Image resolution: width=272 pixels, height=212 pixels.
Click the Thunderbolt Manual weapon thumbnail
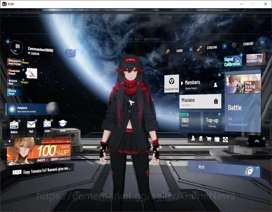[31, 73]
